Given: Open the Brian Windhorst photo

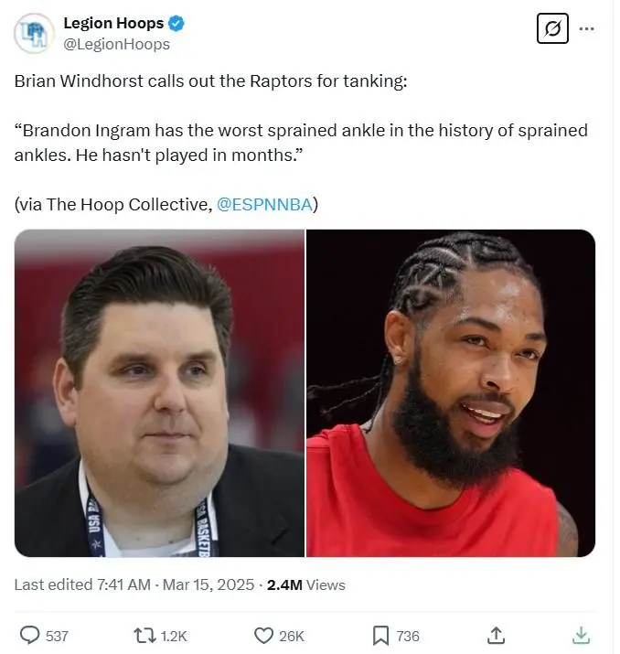Looking at the screenshot, I should click(x=159, y=393).
